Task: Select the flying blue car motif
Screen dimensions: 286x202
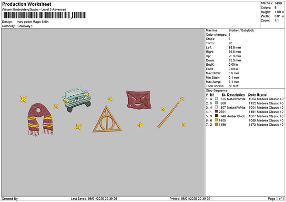Action: click(x=76, y=100)
